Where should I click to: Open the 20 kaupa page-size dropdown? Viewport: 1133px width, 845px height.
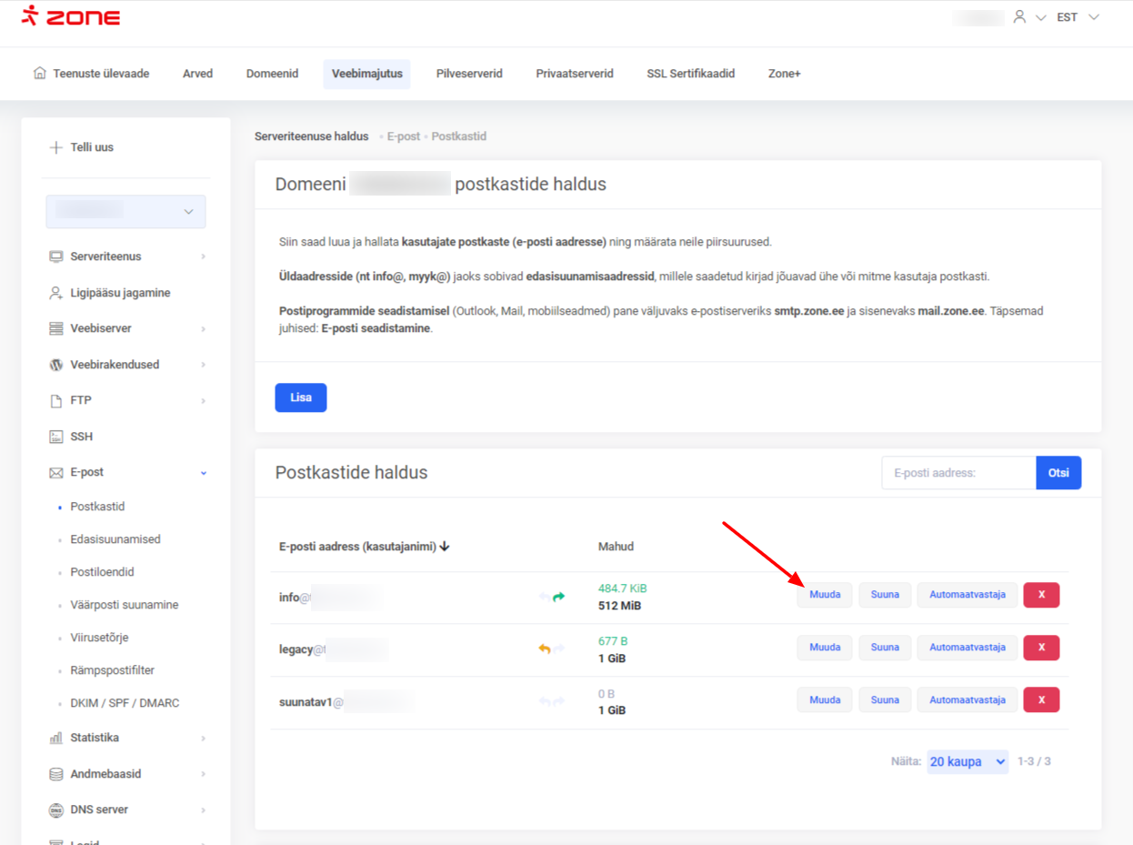[968, 761]
